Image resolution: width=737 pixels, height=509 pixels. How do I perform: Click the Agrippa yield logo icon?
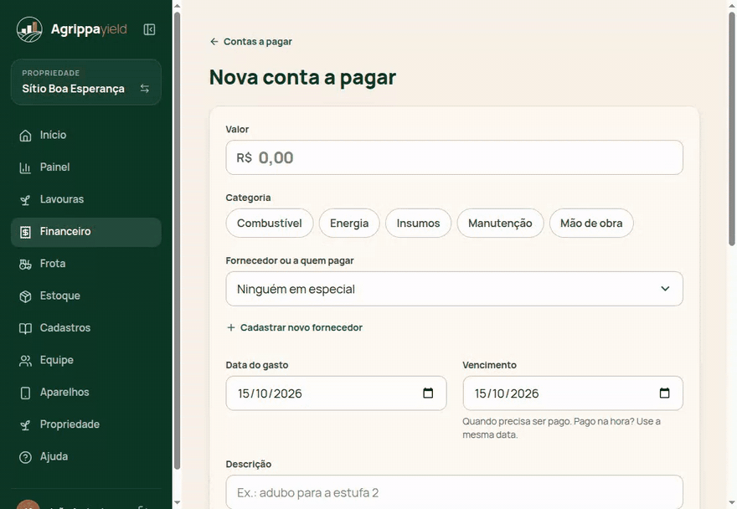[29, 29]
